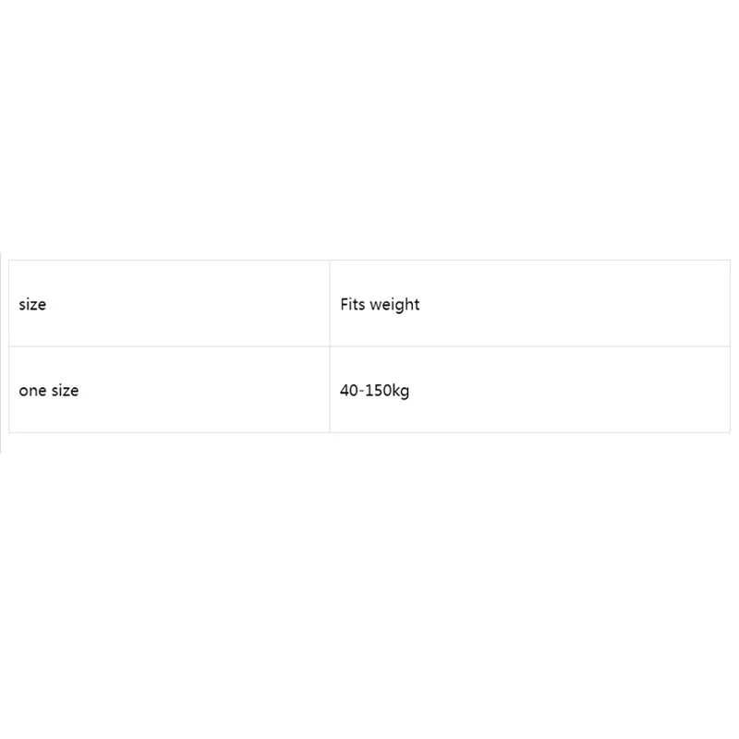Click the column divider between header cells
The width and height of the screenshot is (739, 739).
tap(330, 303)
